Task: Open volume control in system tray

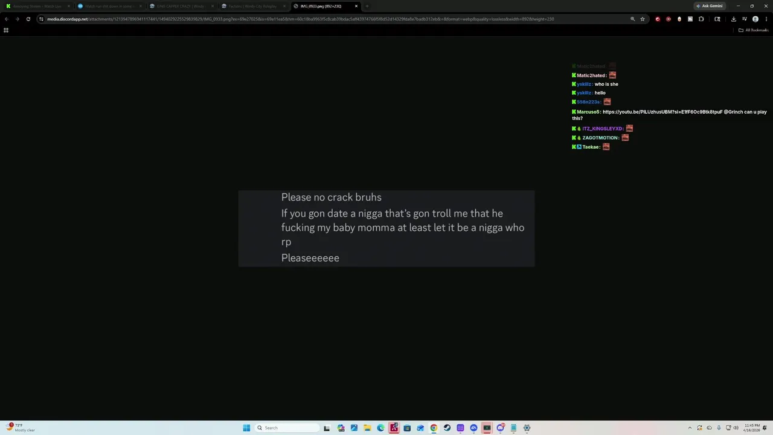Action: point(736,428)
